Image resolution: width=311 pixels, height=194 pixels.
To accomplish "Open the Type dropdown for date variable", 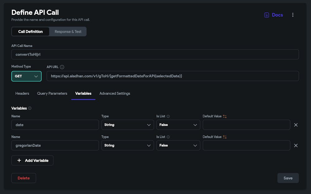I will (x=128, y=125).
